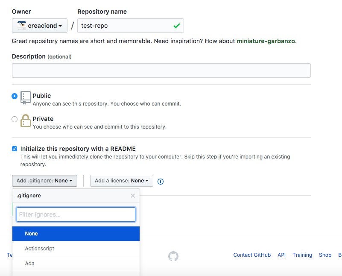The width and height of the screenshot is (342, 276).
Task: Open the Shop footer link
Action: 325,255
